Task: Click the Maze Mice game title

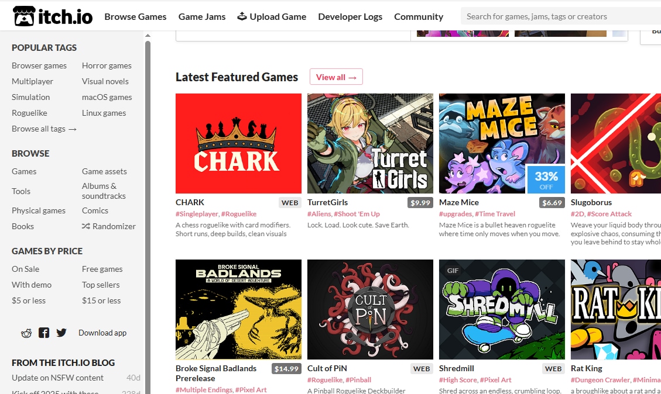Action: click(x=458, y=202)
